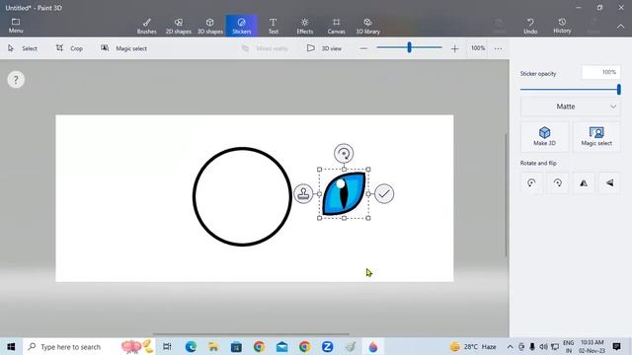This screenshot has width=632, height=355.
Task: Click the stamp icon beside the sticker
Action: 303,193
